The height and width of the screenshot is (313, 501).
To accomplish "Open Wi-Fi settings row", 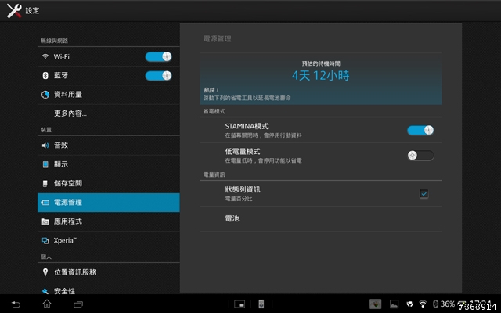I will tap(109, 57).
